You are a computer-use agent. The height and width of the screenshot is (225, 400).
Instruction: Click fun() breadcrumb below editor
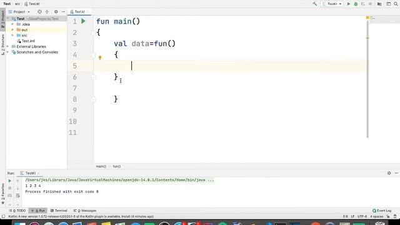(117, 166)
